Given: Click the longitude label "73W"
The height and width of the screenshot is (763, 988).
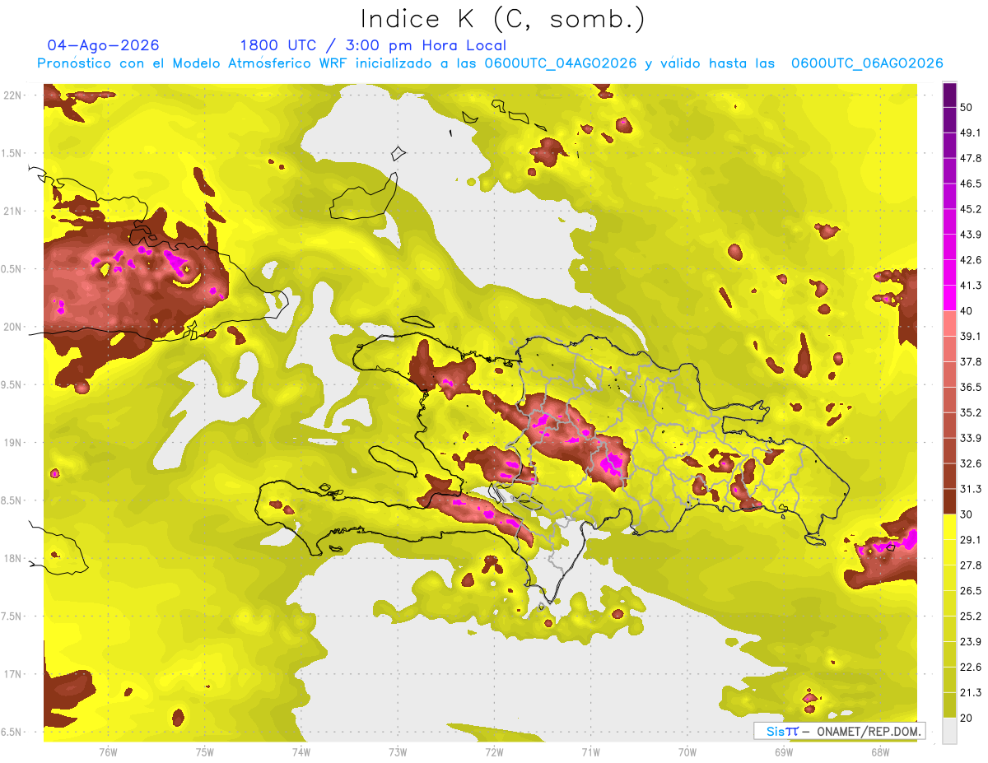Looking at the screenshot, I should (x=398, y=752).
